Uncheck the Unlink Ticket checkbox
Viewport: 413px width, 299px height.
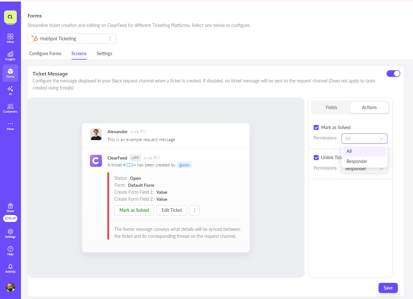[x=316, y=158]
